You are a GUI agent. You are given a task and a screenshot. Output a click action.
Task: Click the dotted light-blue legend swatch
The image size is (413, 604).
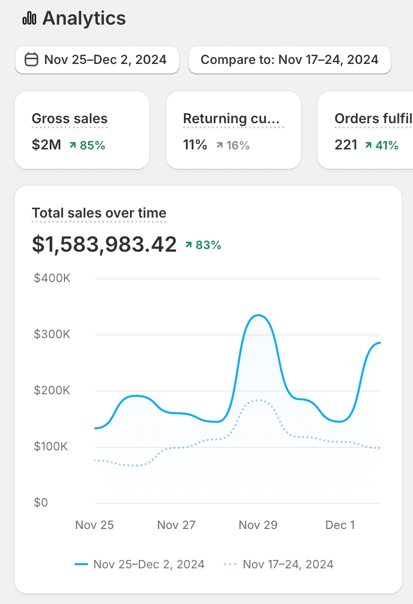pos(231,564)
